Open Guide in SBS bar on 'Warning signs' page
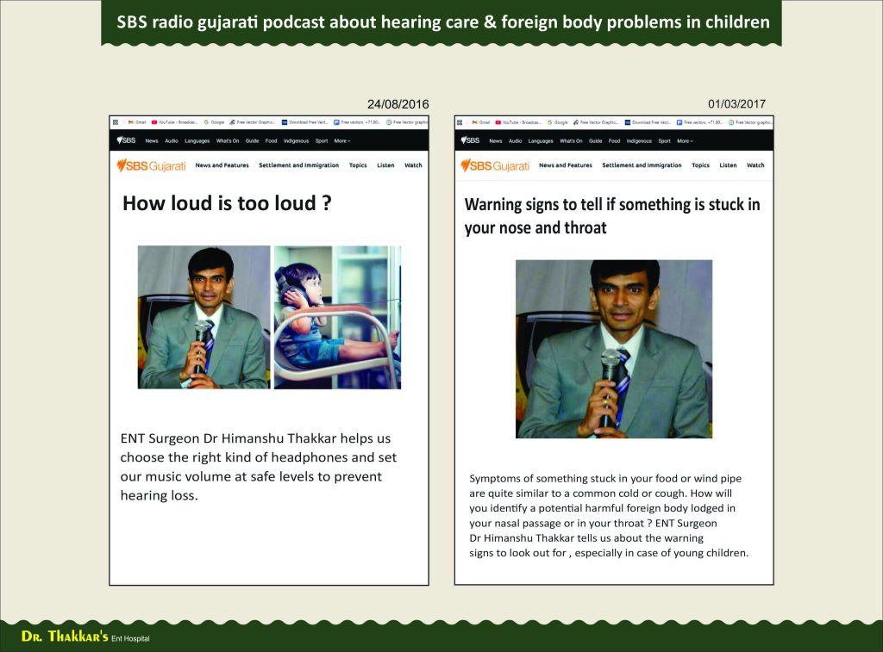This screenshot has width=883, height=652. [x=595, y=141]
